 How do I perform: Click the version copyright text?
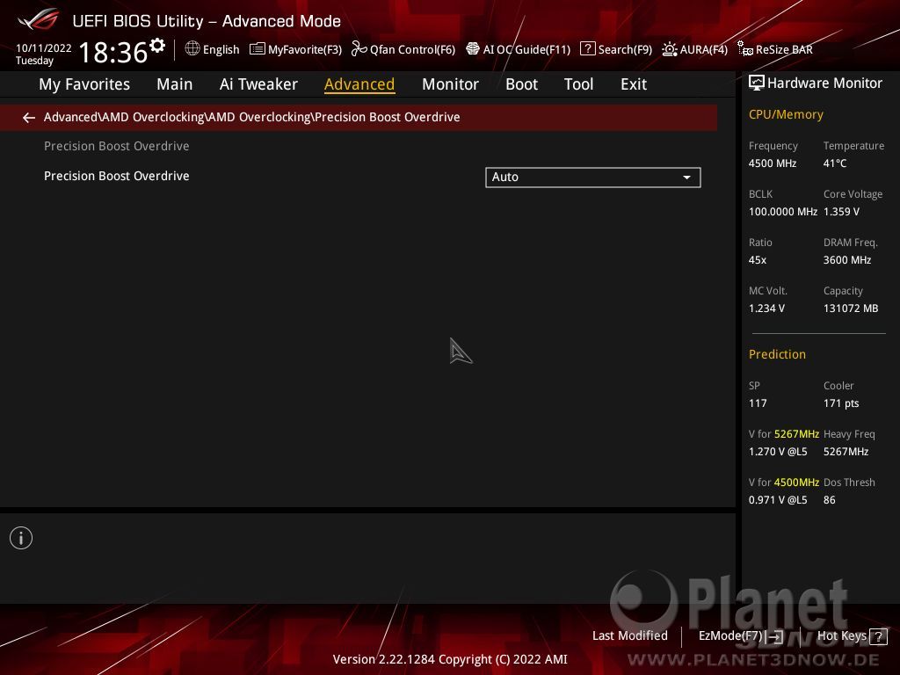pos(450,659)
